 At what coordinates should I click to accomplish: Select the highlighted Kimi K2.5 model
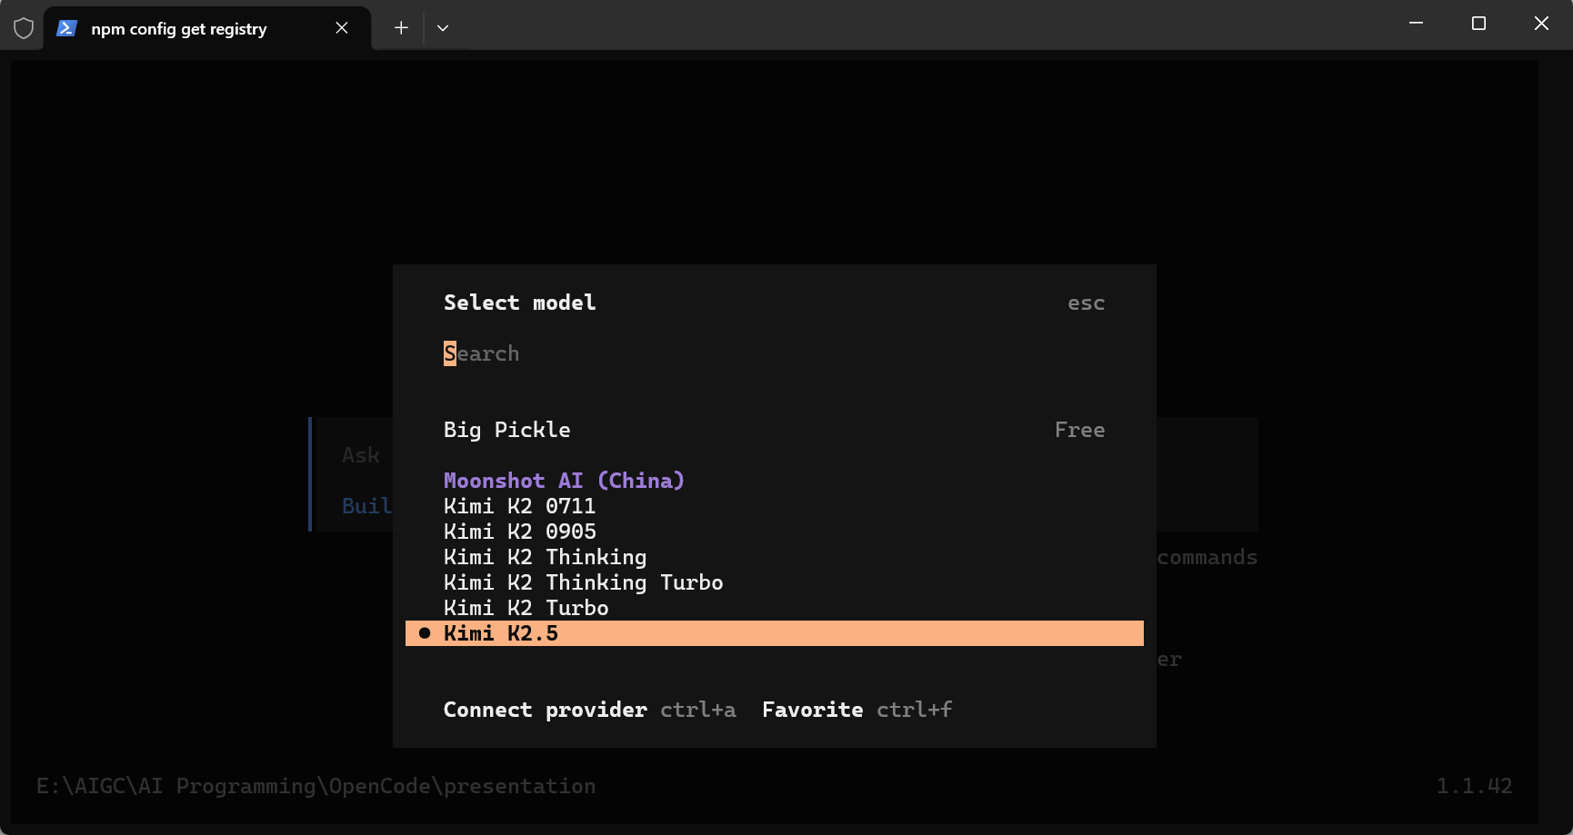point(775,633)
